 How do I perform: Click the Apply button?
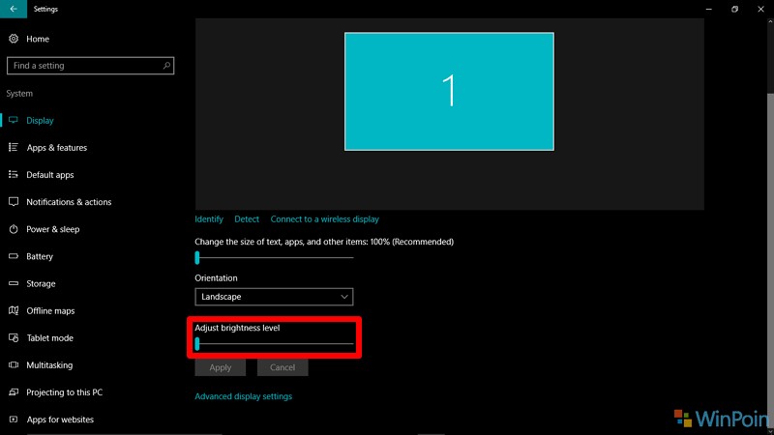point(221,367)
